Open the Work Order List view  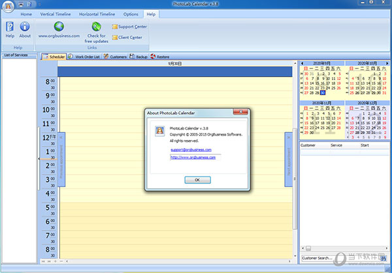(84, 57)
